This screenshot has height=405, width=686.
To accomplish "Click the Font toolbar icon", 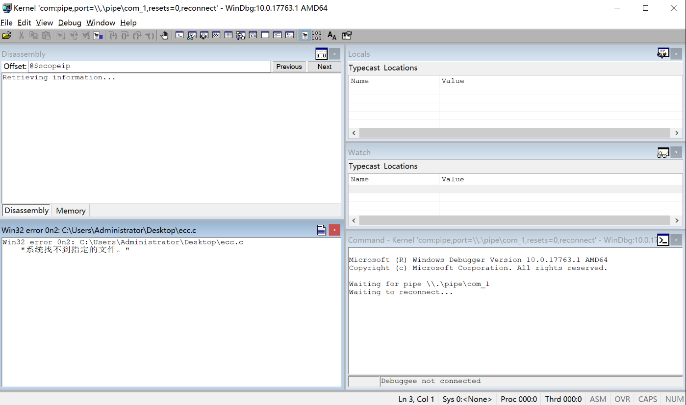I will pyautogui.click(x=332, y=35).
